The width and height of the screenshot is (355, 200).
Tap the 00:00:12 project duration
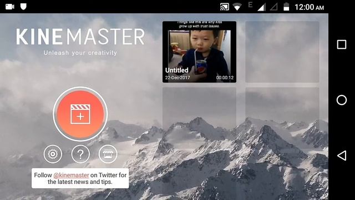click(225, 78)
